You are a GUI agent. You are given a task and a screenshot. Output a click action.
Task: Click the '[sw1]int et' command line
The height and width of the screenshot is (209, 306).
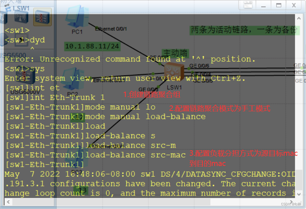point(33,88)
